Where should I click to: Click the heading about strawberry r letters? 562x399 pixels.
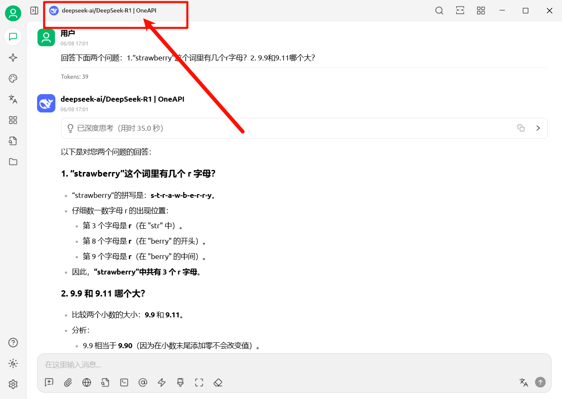(138, 174)
